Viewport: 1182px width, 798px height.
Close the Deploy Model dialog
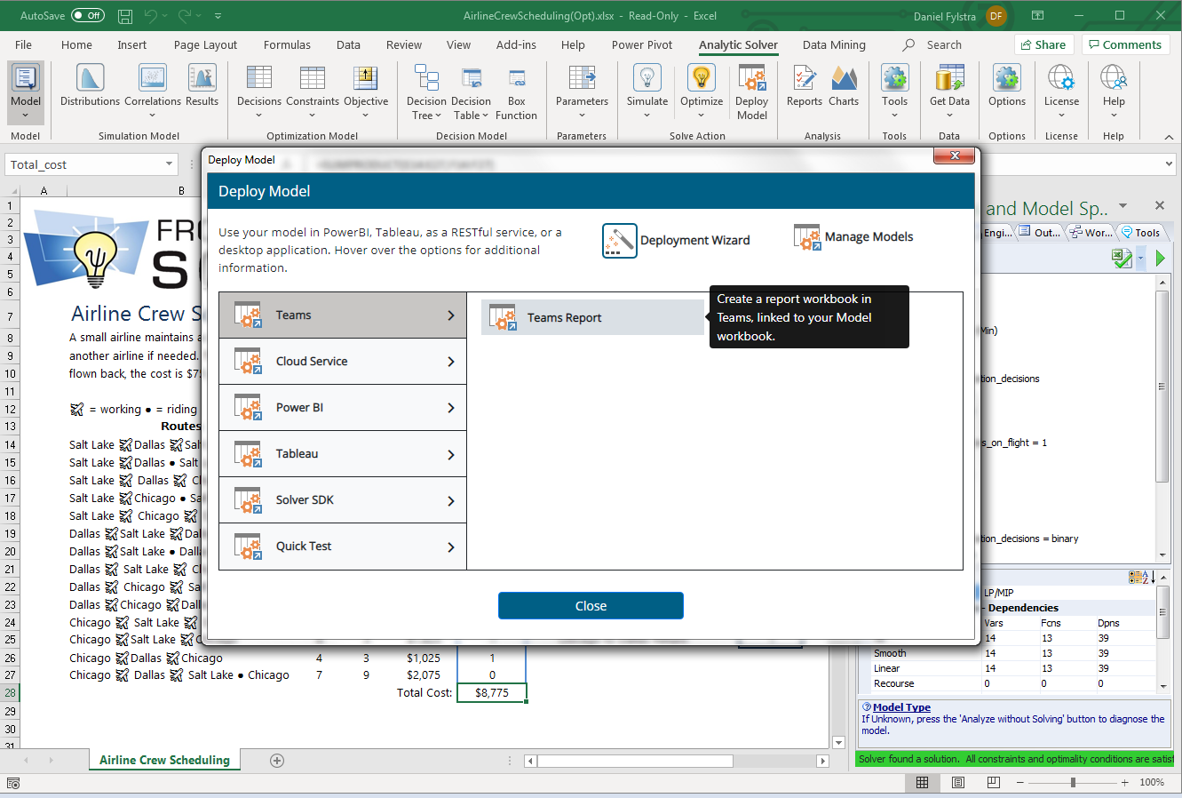[x=591, y=606]
